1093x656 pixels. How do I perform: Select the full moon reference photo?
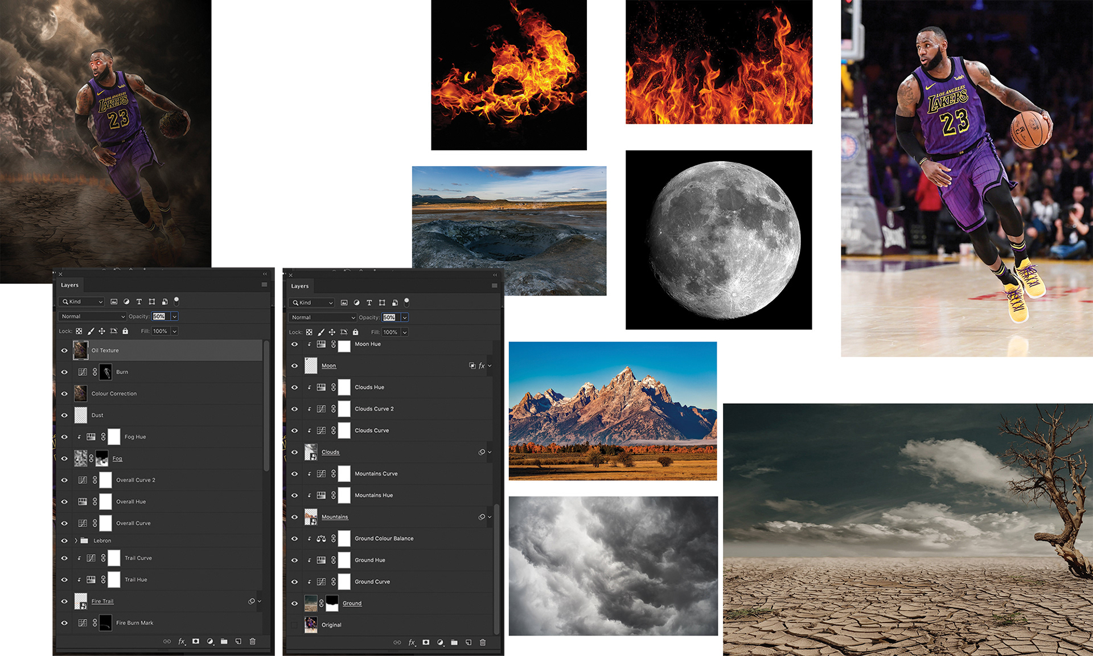[719, 240]
